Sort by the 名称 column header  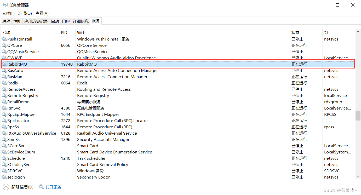click(30, 32)
